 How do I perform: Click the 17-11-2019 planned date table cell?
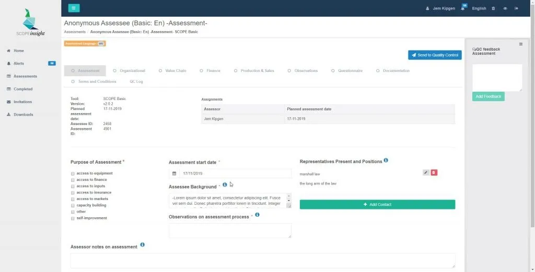click(x=370, y=119)
